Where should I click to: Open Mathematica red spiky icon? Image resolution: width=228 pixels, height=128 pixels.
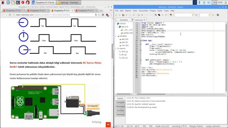coord(23,2)
